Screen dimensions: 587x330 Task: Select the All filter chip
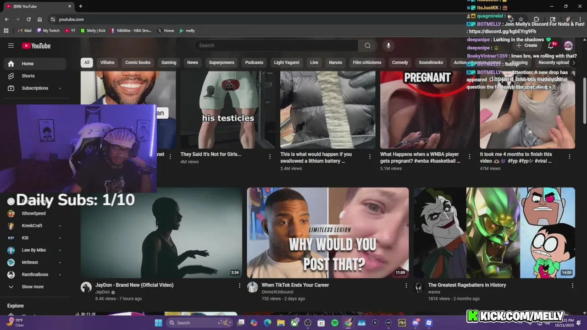point(87,62)
